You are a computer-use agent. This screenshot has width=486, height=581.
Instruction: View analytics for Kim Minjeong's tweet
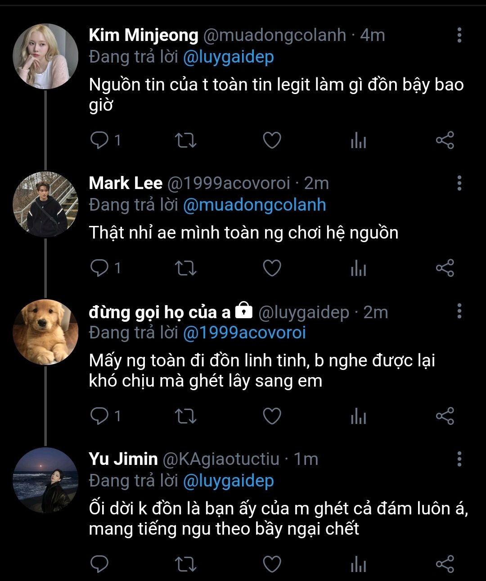[x=358, y=141]
